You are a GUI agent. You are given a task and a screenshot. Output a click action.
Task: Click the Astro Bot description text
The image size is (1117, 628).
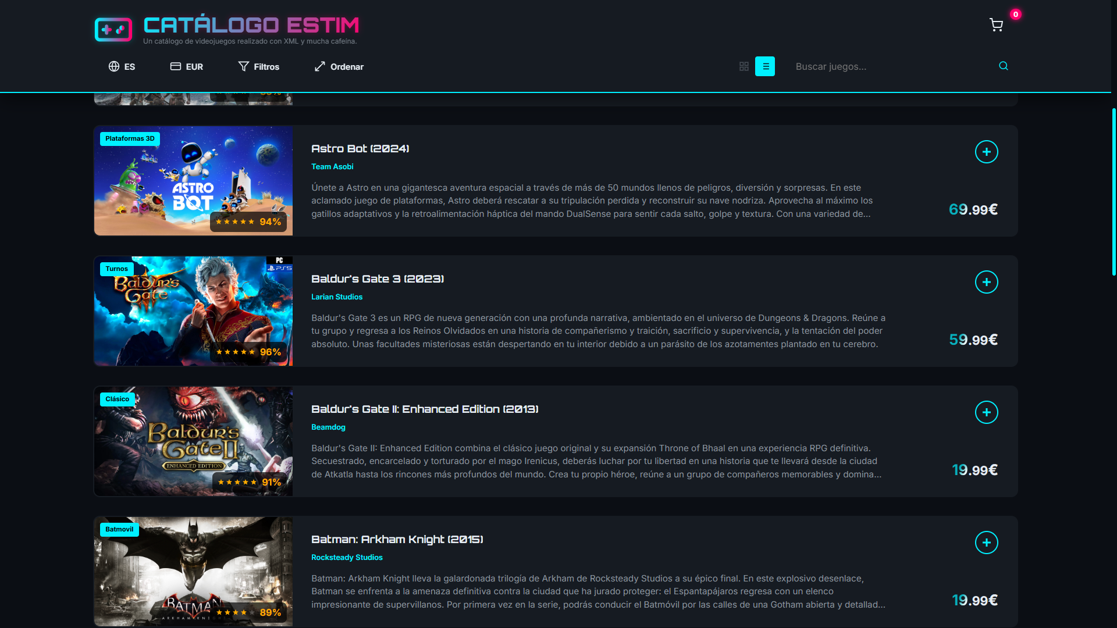(x=592, y=201)
